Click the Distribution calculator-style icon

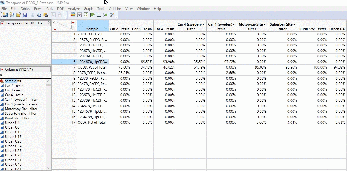click(79, 15)
